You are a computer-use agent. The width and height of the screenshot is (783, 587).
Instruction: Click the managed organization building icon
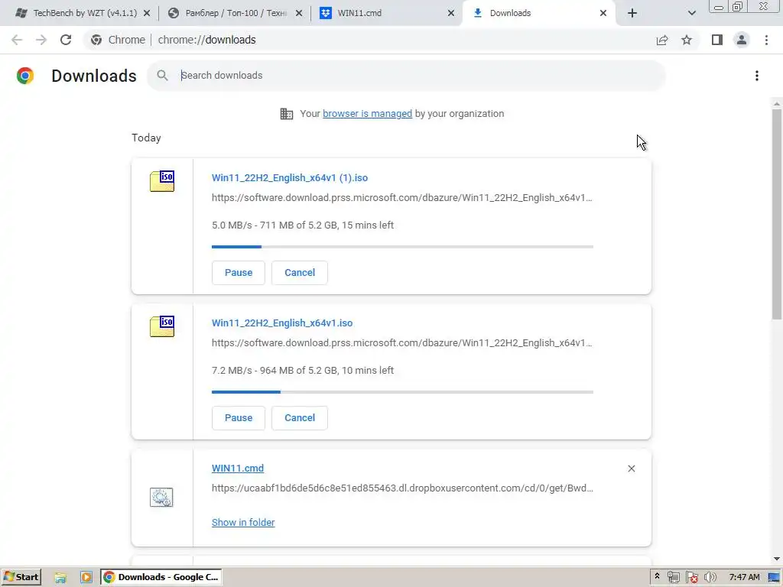click(287, 114)
